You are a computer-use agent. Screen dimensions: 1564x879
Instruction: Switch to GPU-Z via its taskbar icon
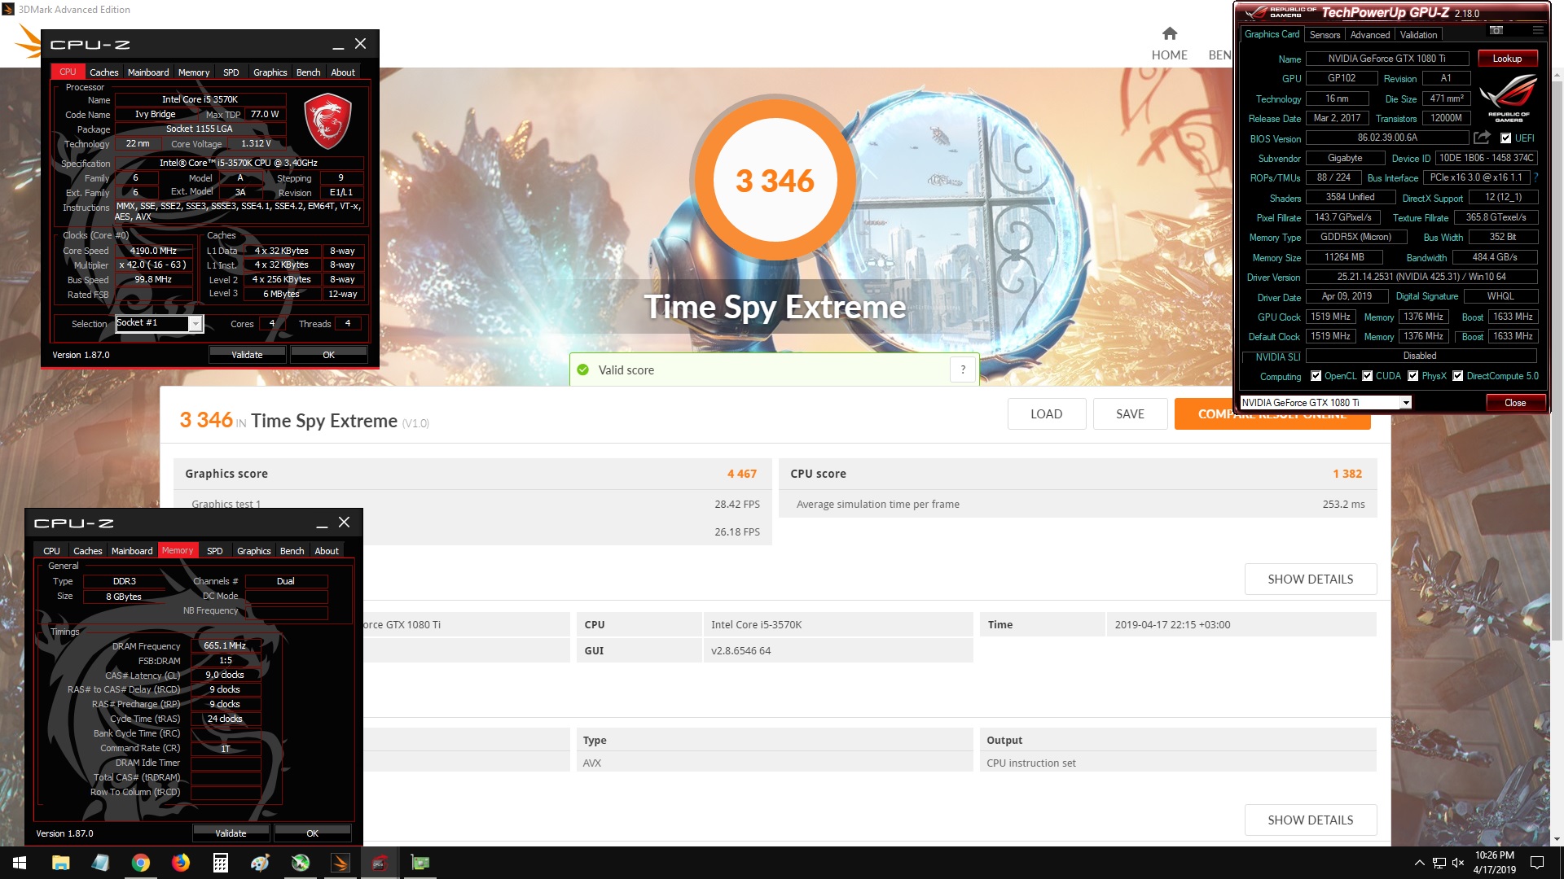pos(420,863)
